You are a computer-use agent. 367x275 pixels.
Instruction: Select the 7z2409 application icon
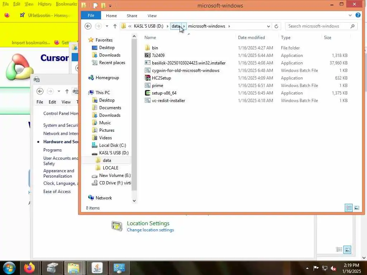click(x=147, y=55)
